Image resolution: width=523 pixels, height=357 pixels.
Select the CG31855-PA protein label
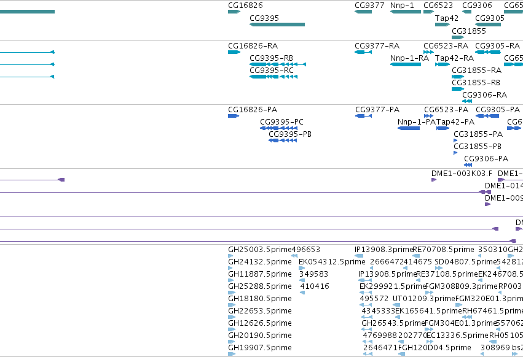(x=478, y=134)
